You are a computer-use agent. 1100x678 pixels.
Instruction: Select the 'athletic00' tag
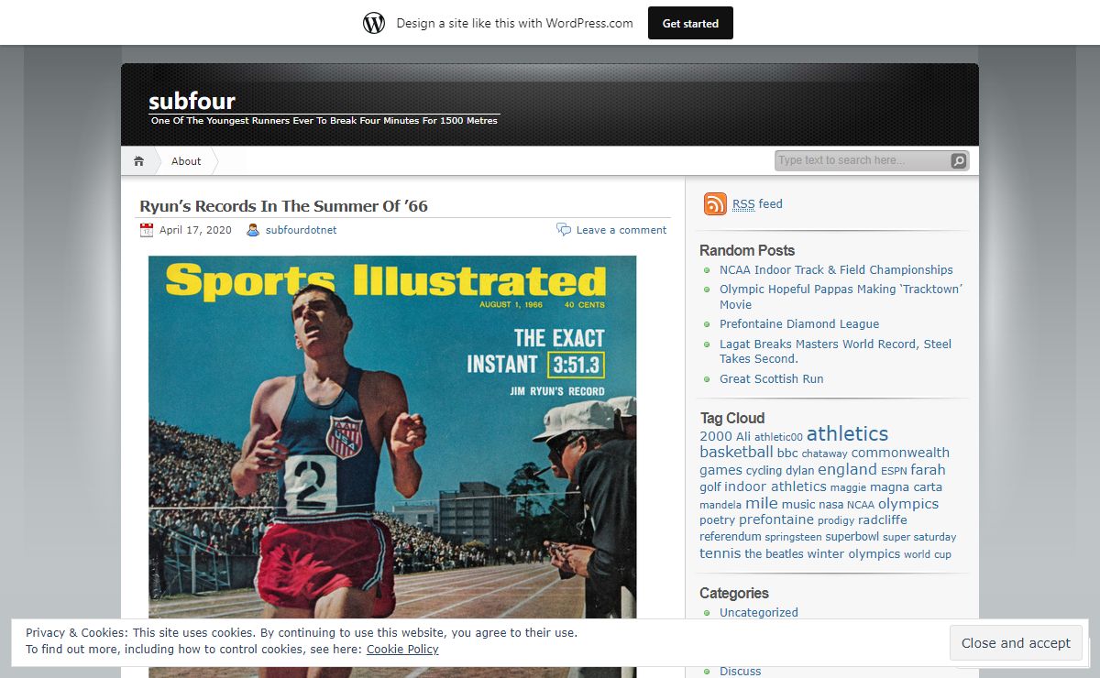(x=778, y=437)
